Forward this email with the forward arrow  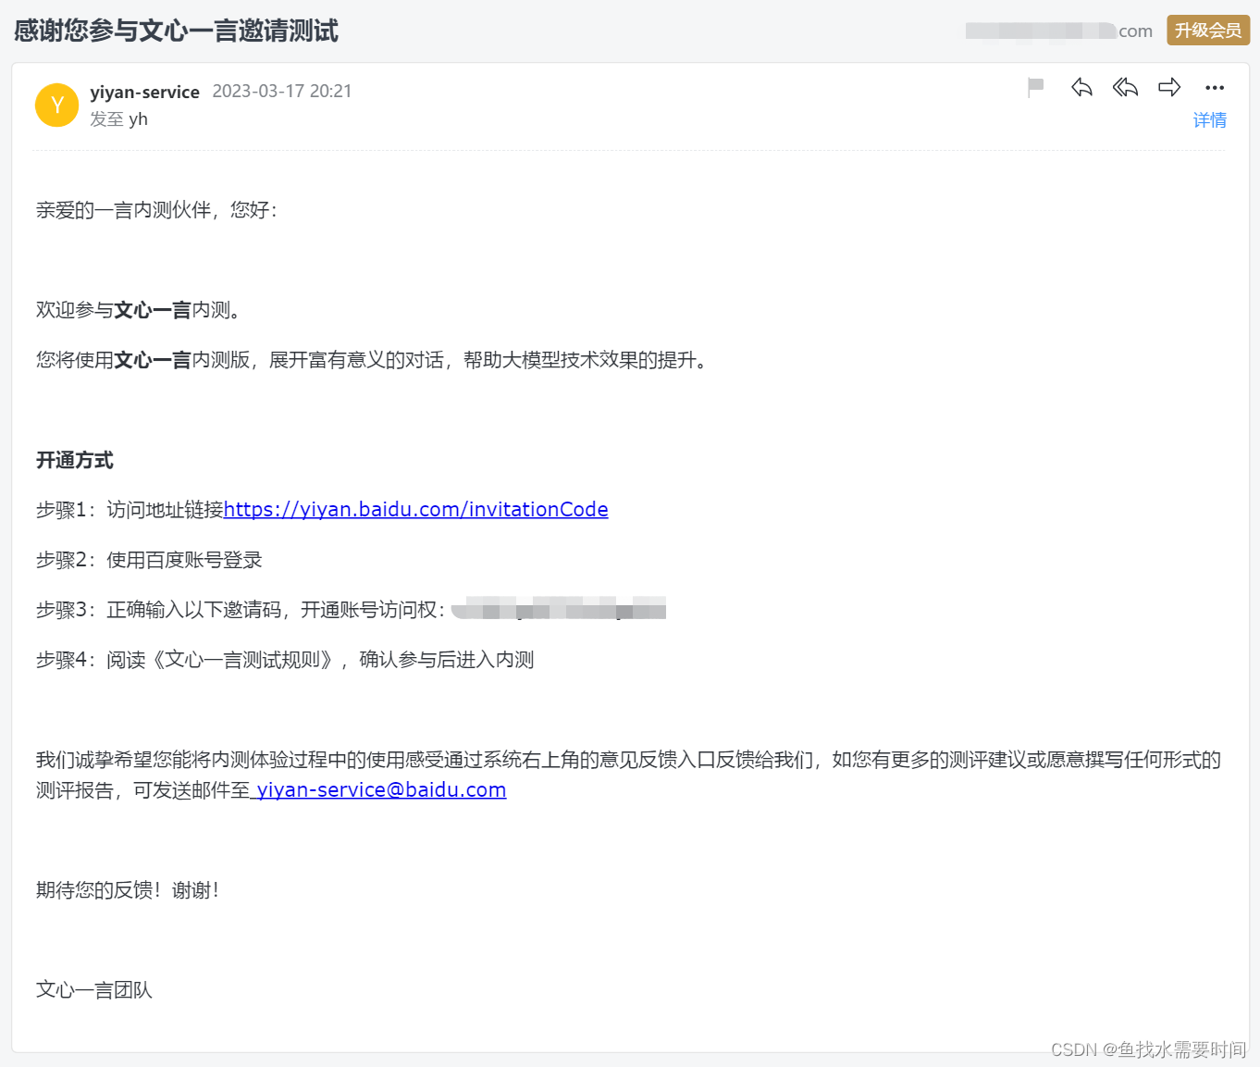point(1169,87)
